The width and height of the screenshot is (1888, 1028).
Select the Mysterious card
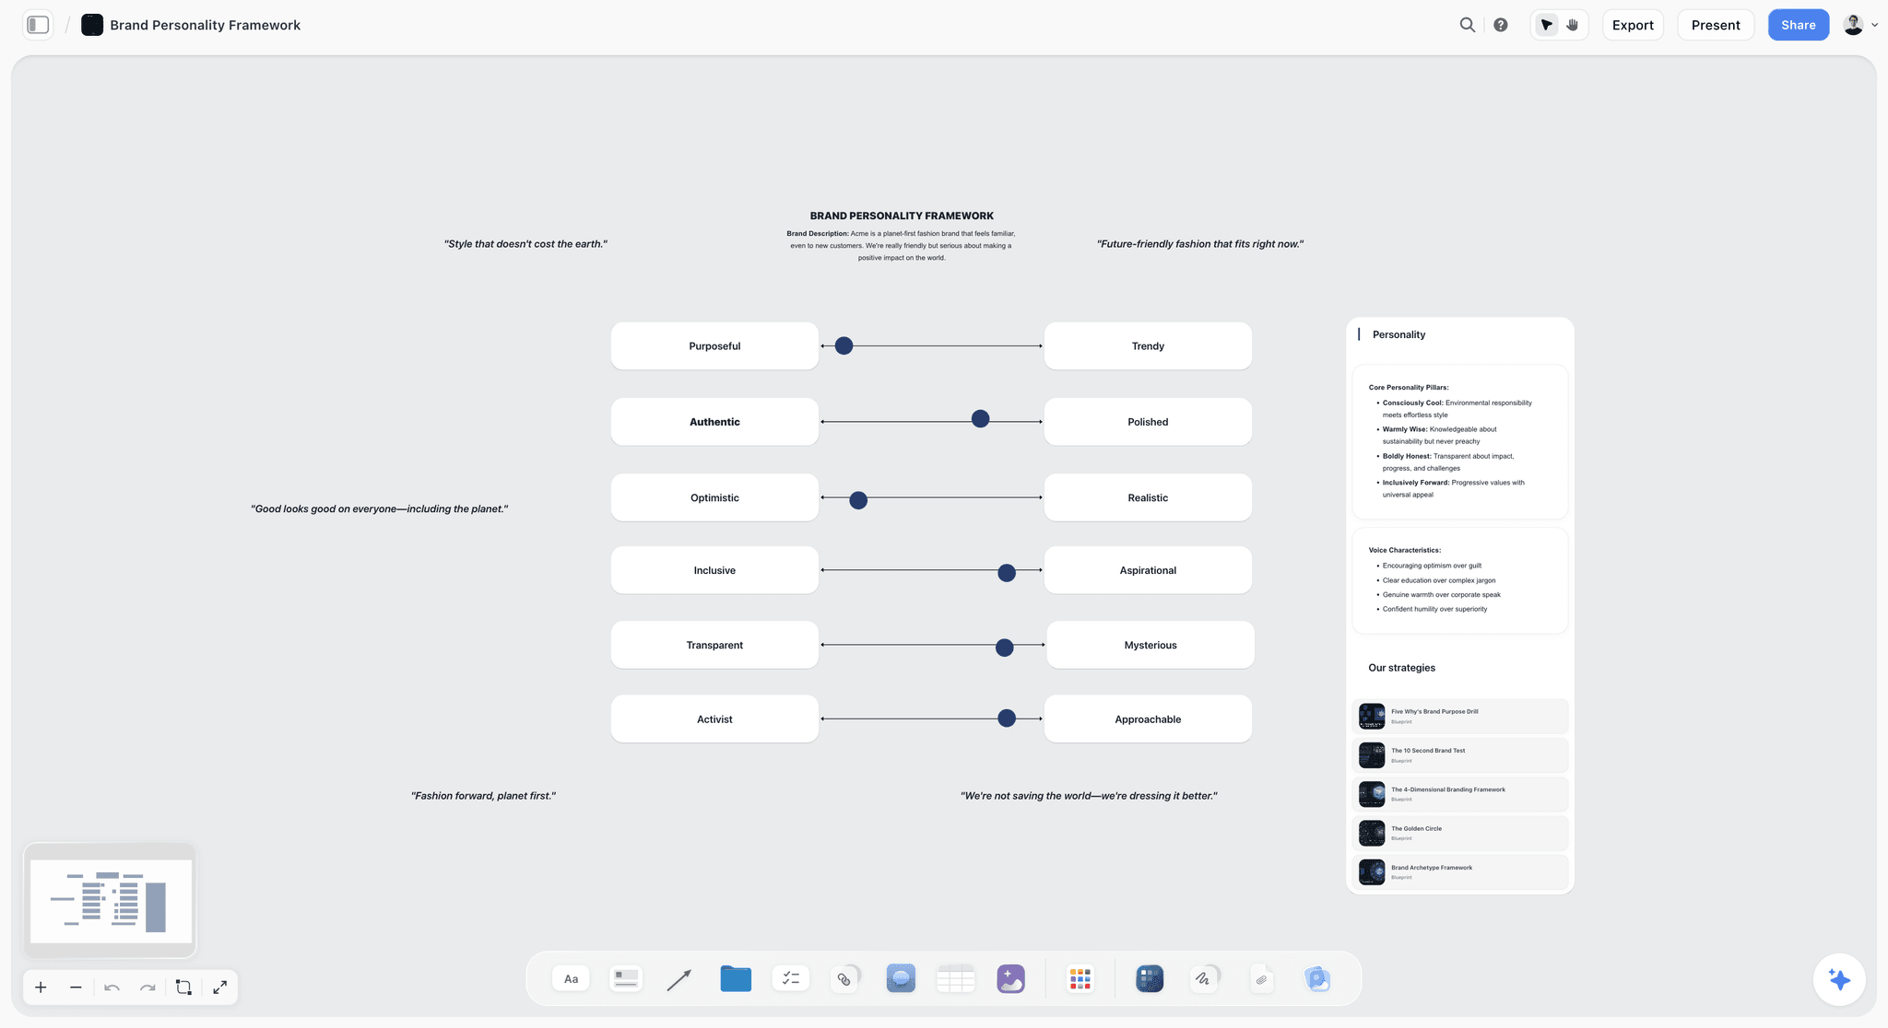point(1150,645)
